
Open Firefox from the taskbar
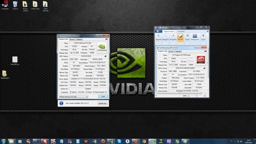pos(103,141)
